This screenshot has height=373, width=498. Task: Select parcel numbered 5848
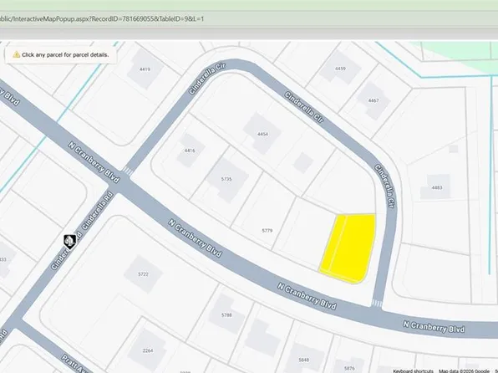click(x=304, y=360)
